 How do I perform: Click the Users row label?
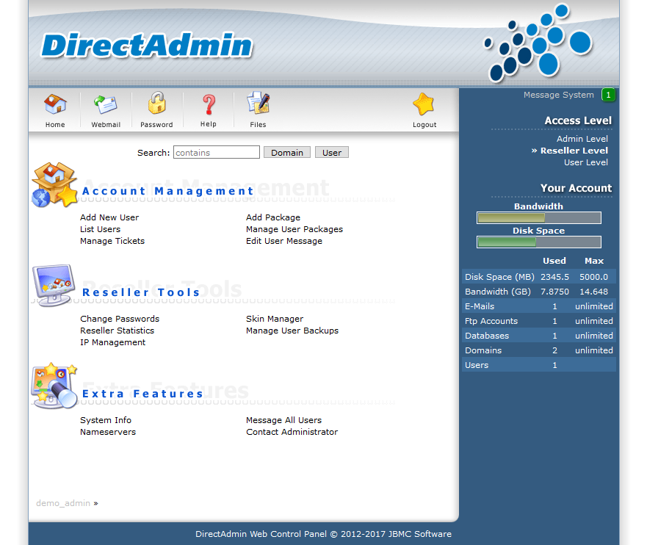click(x=477, y=365)
